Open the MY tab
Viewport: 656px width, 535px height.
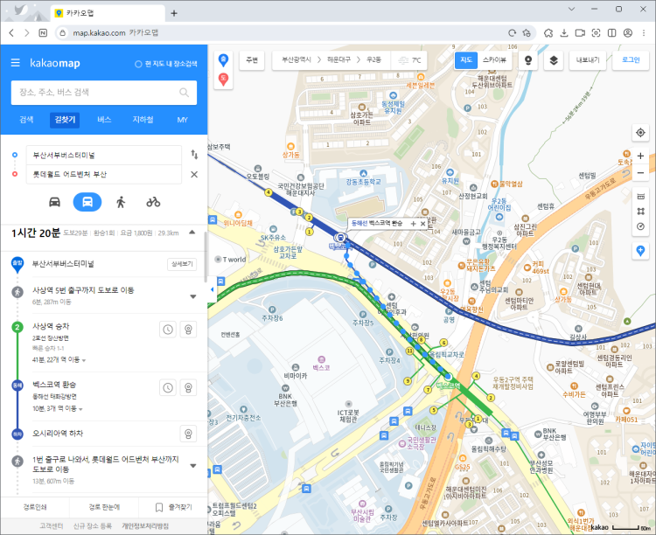coord(182,120)
